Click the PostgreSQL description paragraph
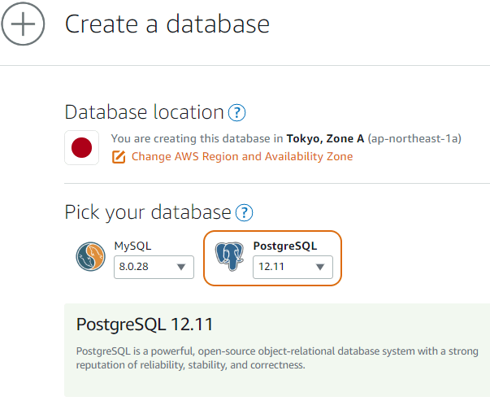 pyautogui.click(x=276, y=359)
